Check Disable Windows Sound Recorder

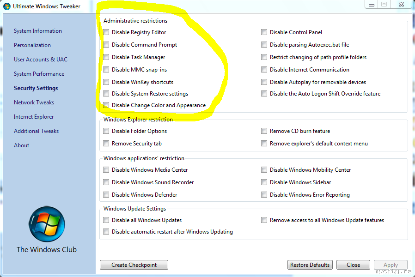tap(106, 182)
